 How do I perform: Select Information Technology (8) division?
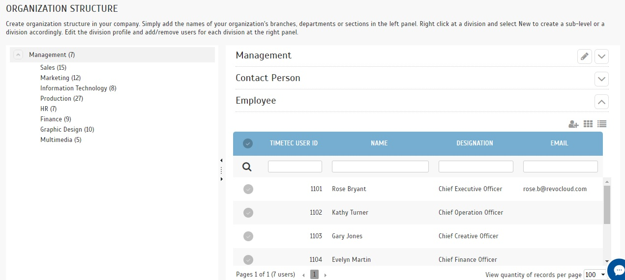pyautogui.click(x=78, y=88)
